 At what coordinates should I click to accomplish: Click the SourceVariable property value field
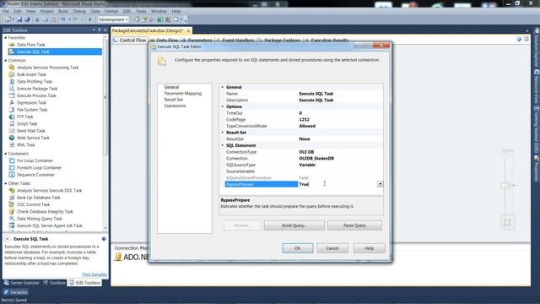(x=340, y=171)
